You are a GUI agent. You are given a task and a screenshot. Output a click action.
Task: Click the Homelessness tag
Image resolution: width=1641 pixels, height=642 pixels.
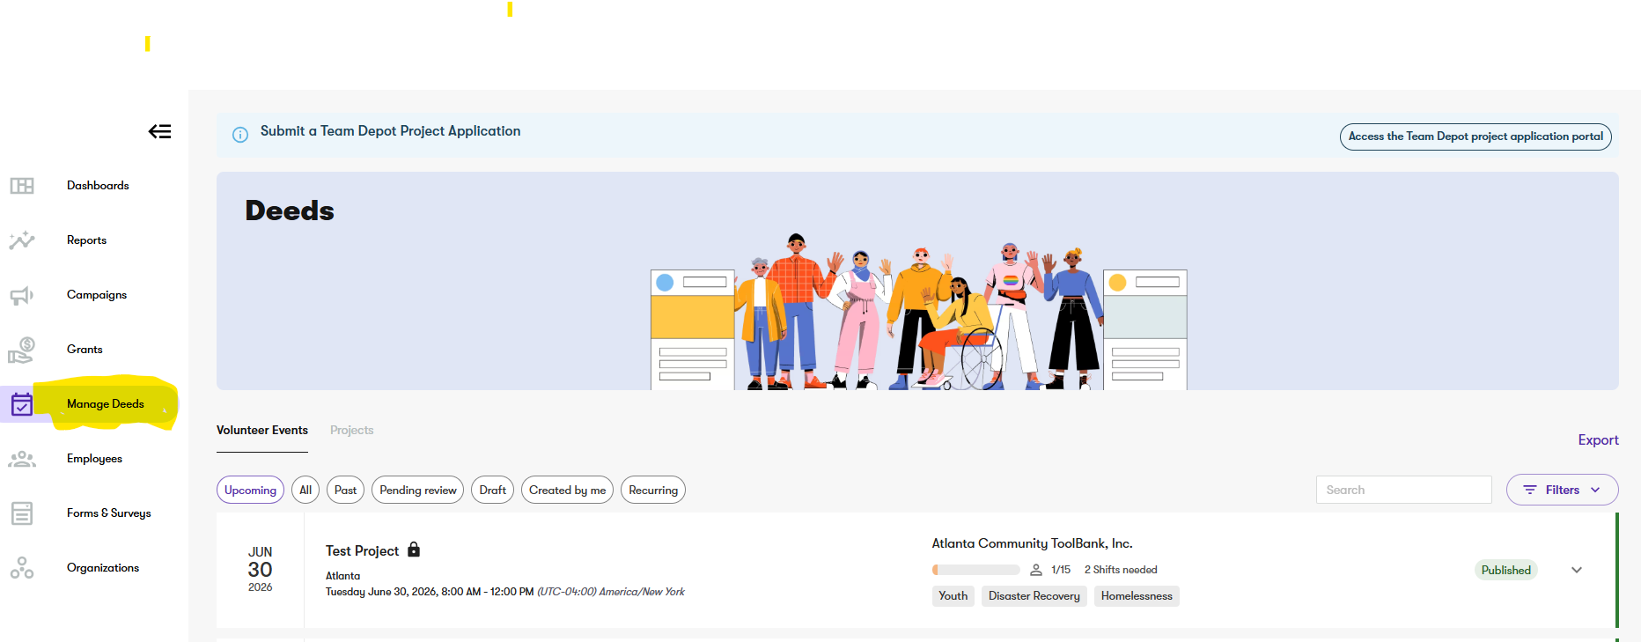1137,596
